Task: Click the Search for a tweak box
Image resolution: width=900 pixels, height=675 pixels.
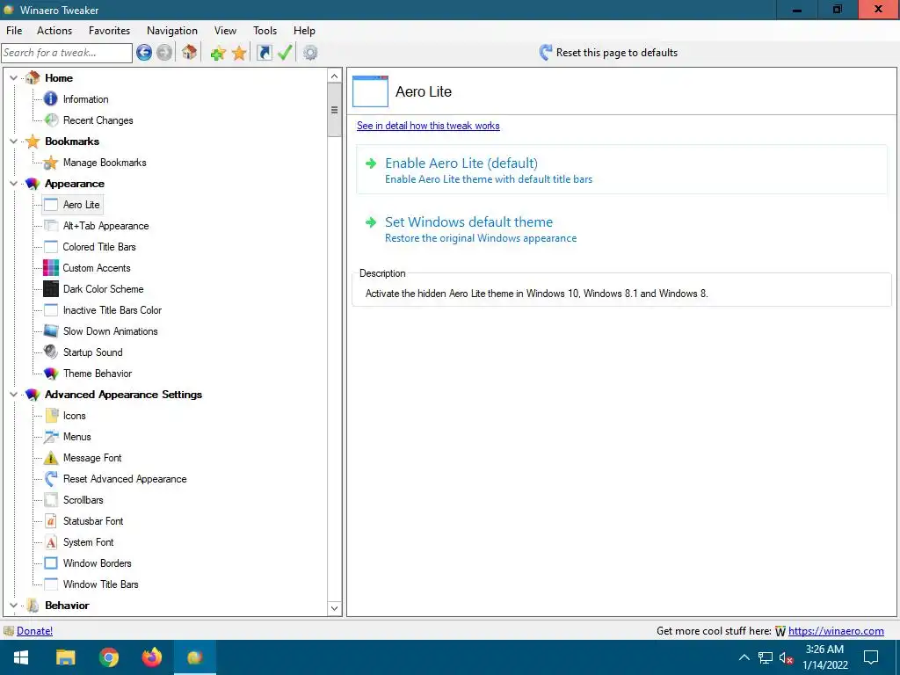Action: coord(67,53)
